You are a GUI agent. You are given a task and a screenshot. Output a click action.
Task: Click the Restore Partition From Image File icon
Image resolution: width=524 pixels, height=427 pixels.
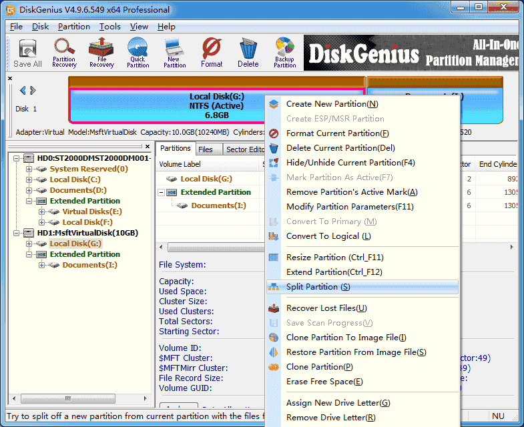click(x=274, y=352)
